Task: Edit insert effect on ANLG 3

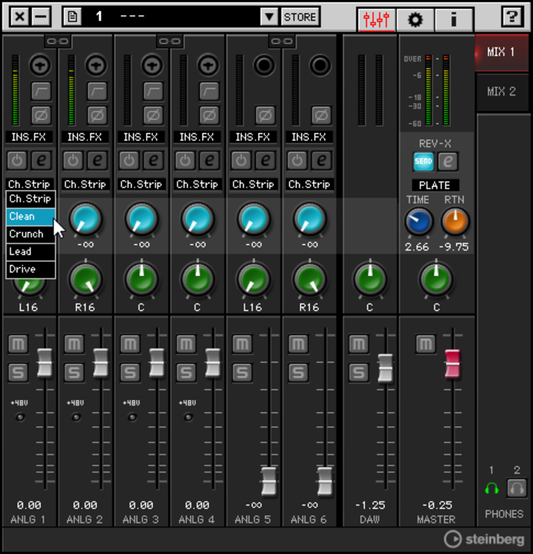Action: click(x=153, y=161)
